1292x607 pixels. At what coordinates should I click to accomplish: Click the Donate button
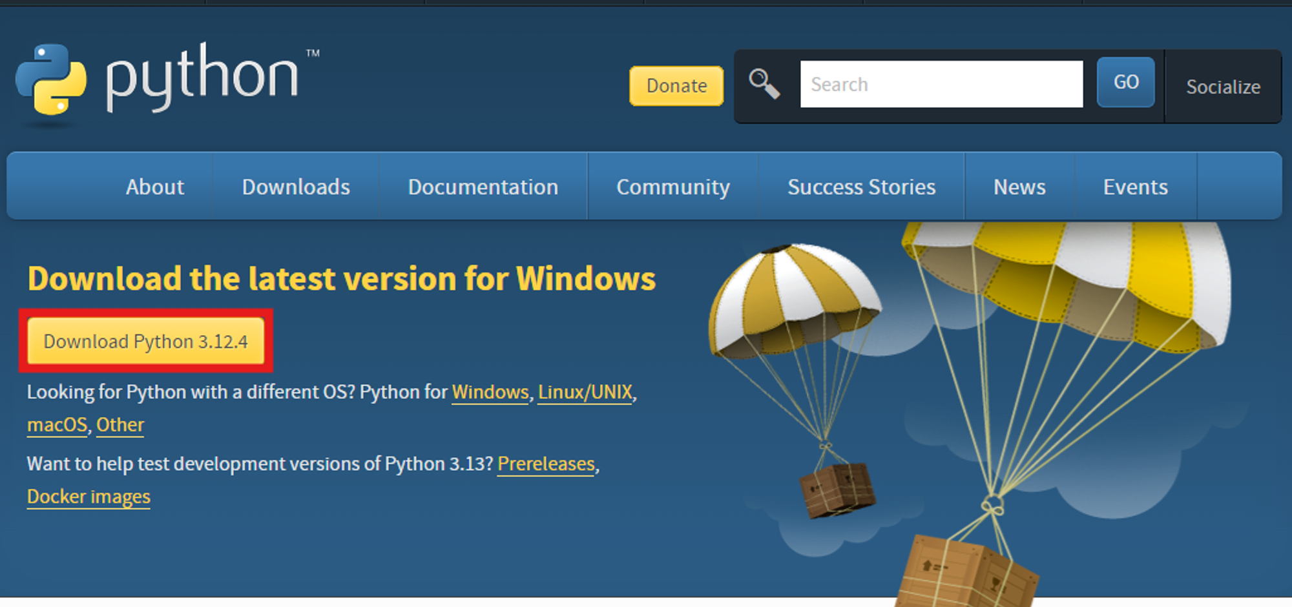click(676, 86)
